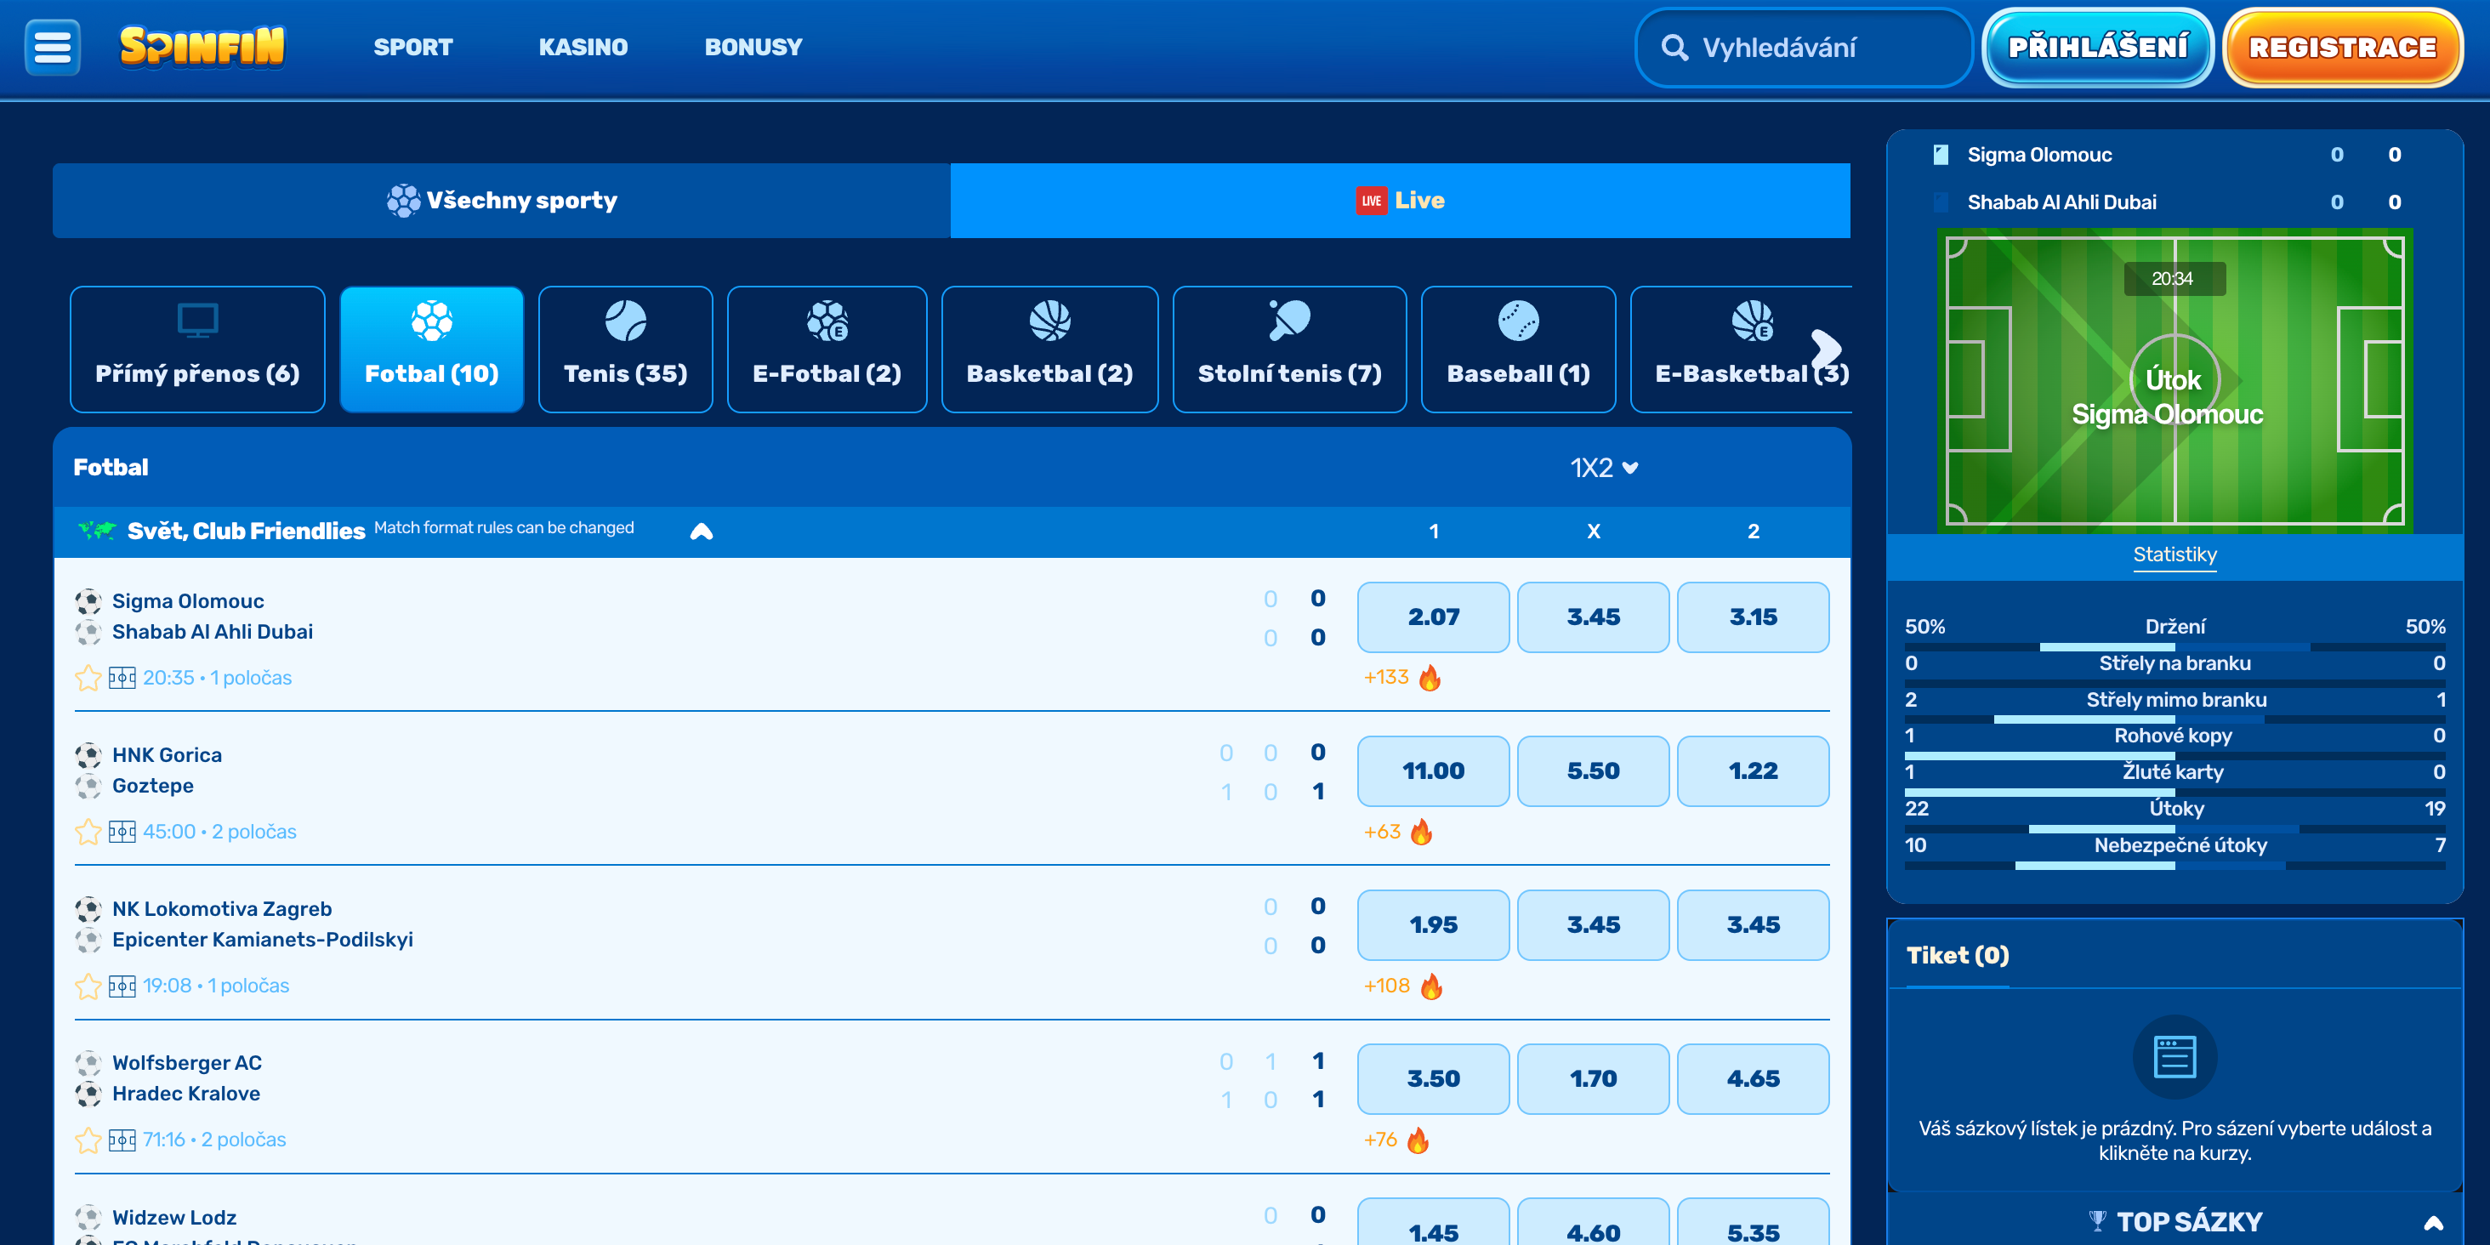This screenshot has height=1245, width=2490.
Task: Click the world map icon for Club Friendlies
Action: point(97,530)
